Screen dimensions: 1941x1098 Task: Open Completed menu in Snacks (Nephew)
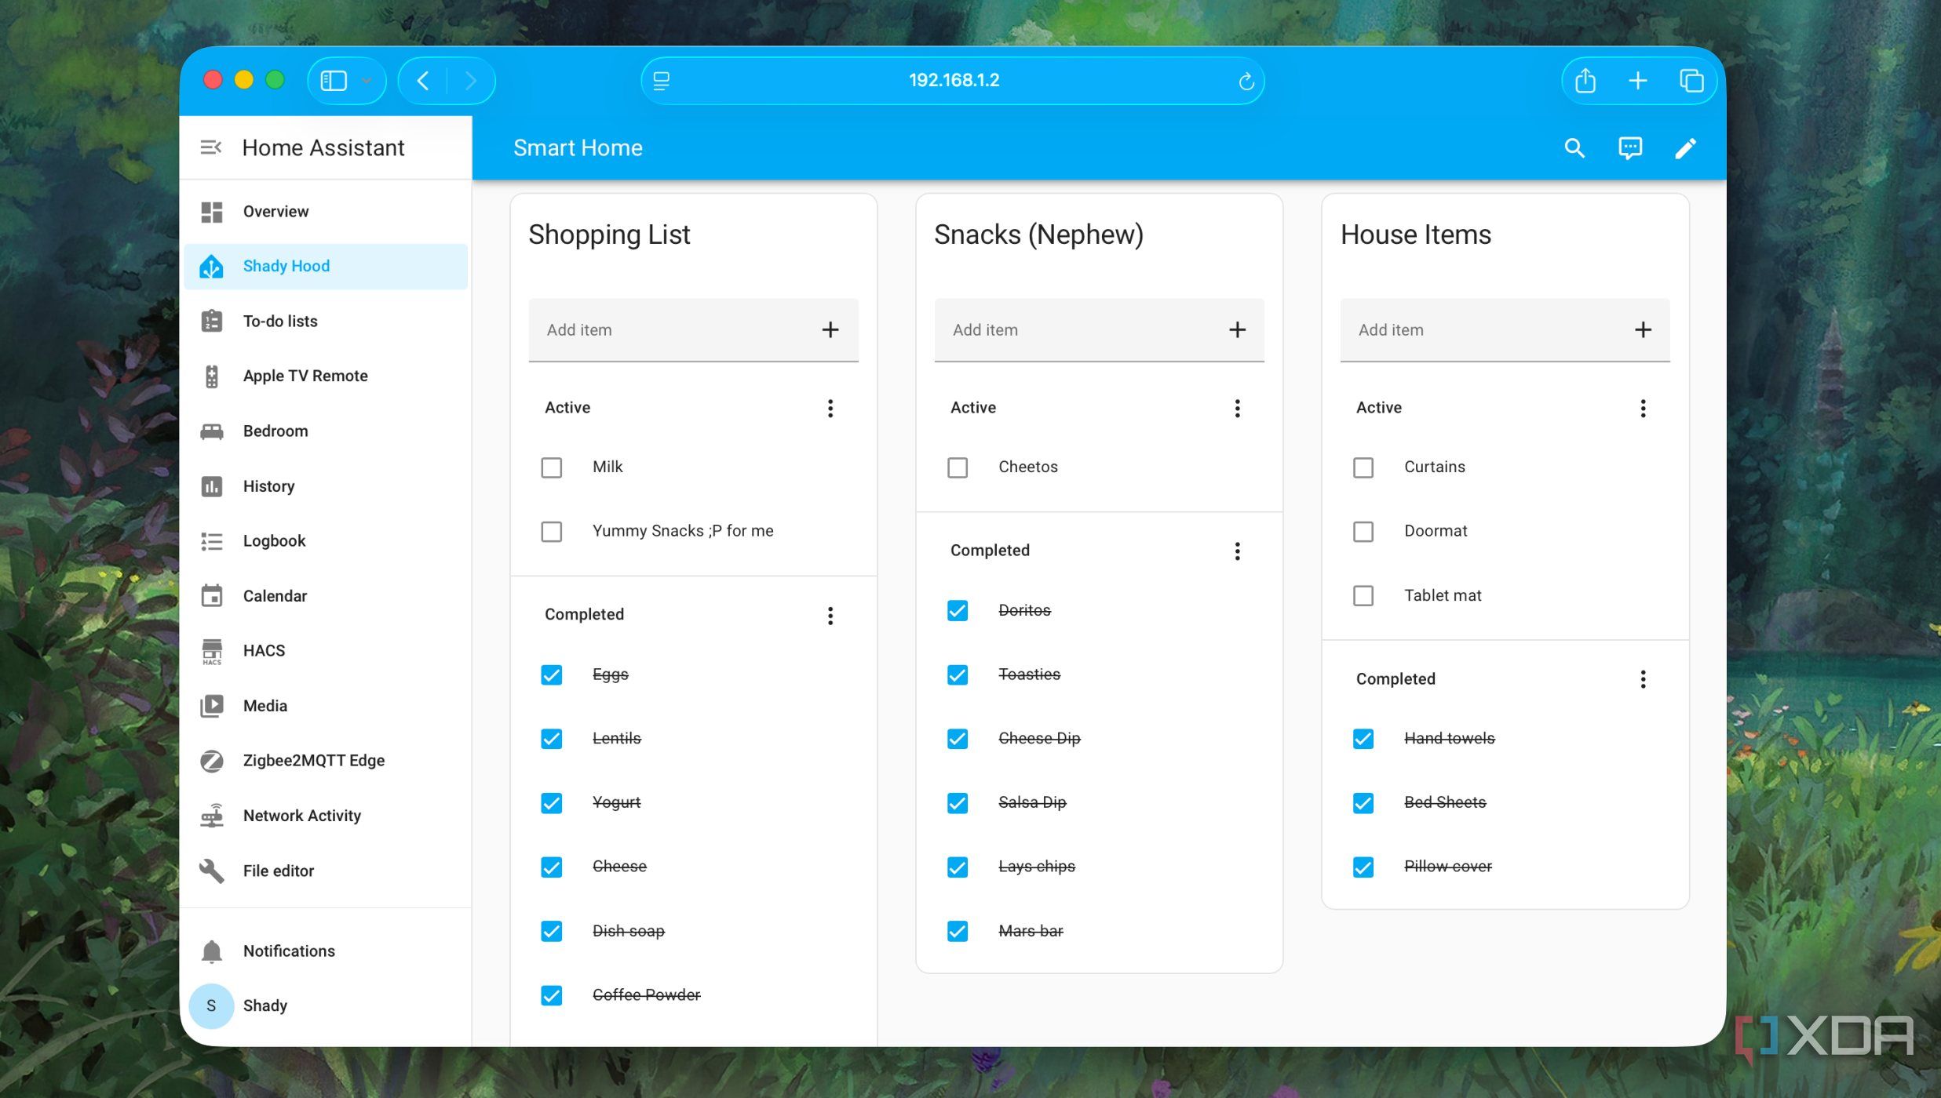click(x=1236, y=551)
